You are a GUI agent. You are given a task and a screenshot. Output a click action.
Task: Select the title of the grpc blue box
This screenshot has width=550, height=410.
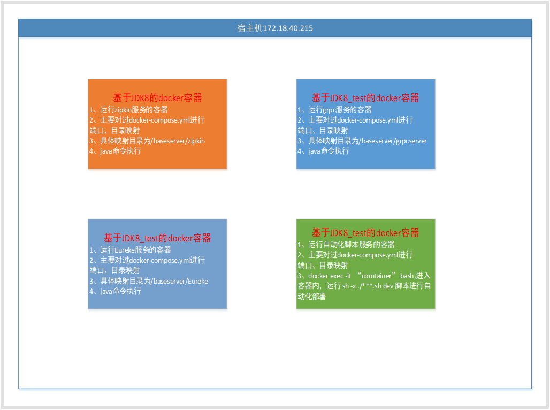pyautogui.click(x=365, y=97)
